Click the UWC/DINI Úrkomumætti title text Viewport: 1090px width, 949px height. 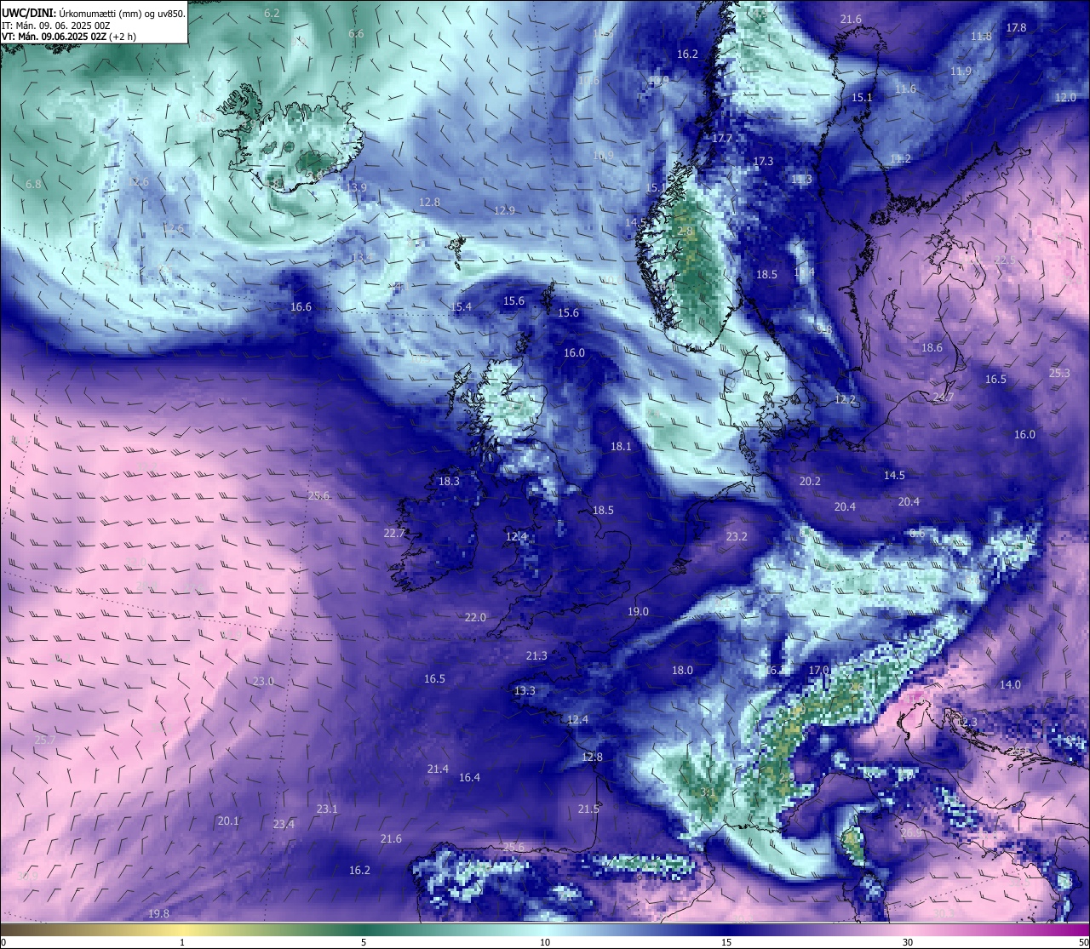tap(93, 13)
